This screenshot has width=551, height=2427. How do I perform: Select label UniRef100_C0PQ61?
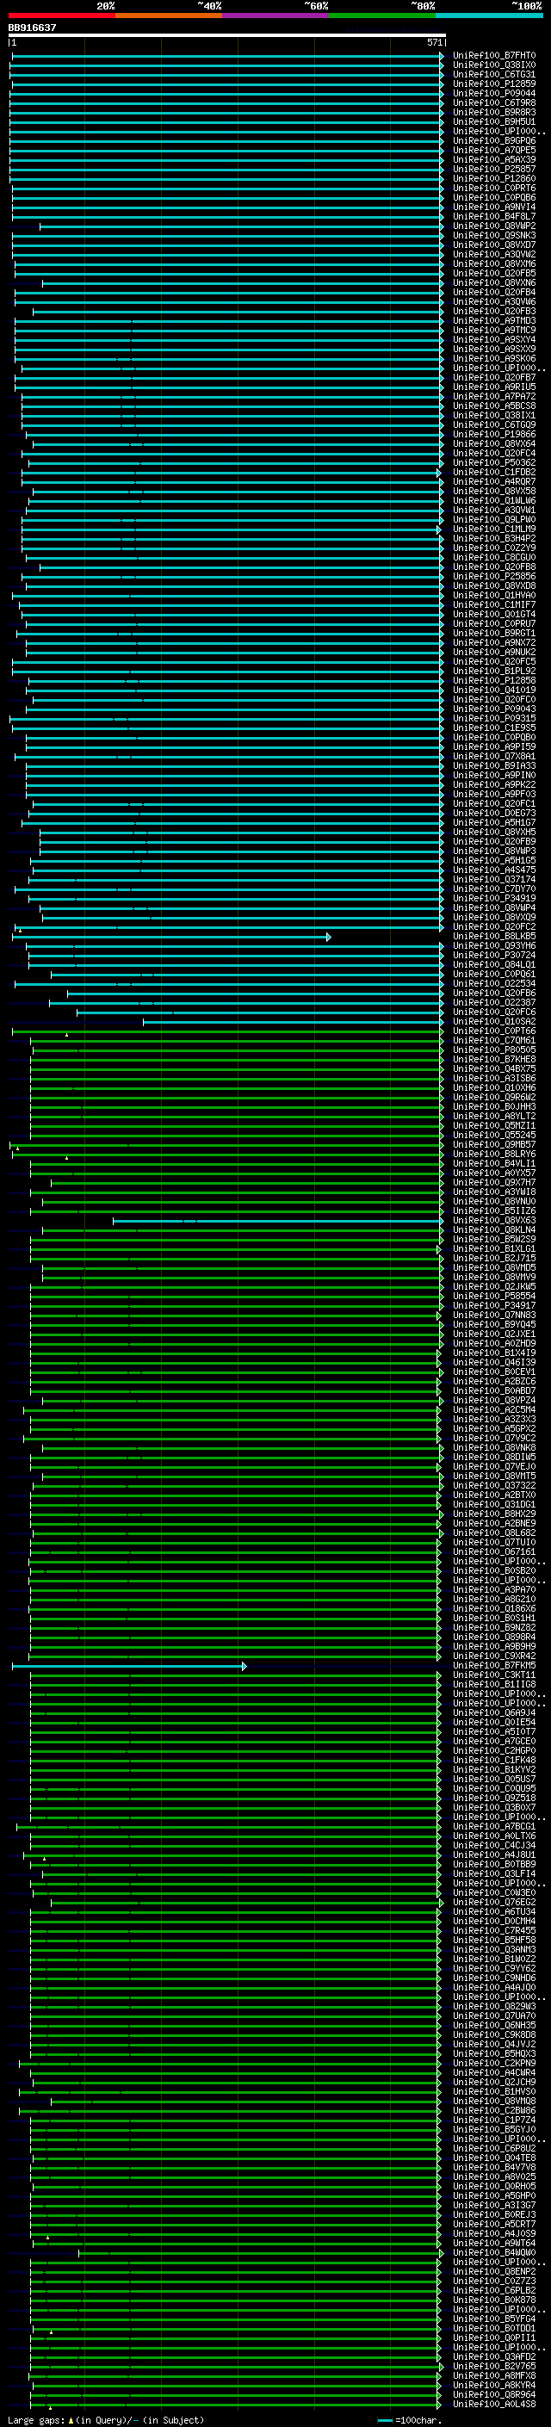[493, 975]
